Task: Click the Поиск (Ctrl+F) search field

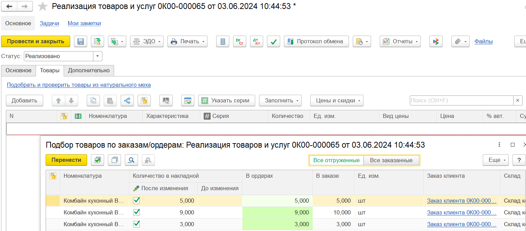Action: point(461,101)
